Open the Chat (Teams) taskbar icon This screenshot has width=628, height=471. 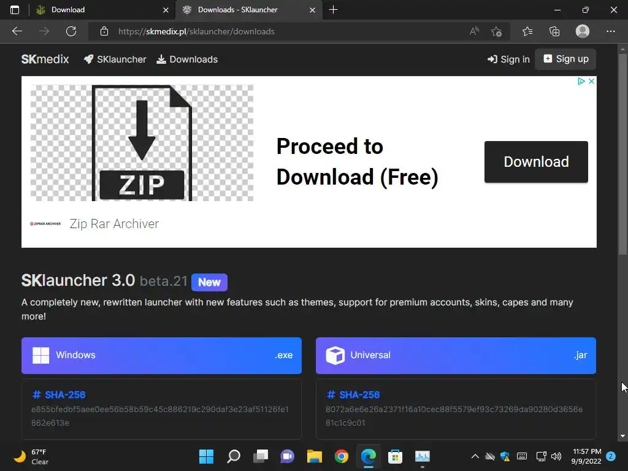(287, 456)
